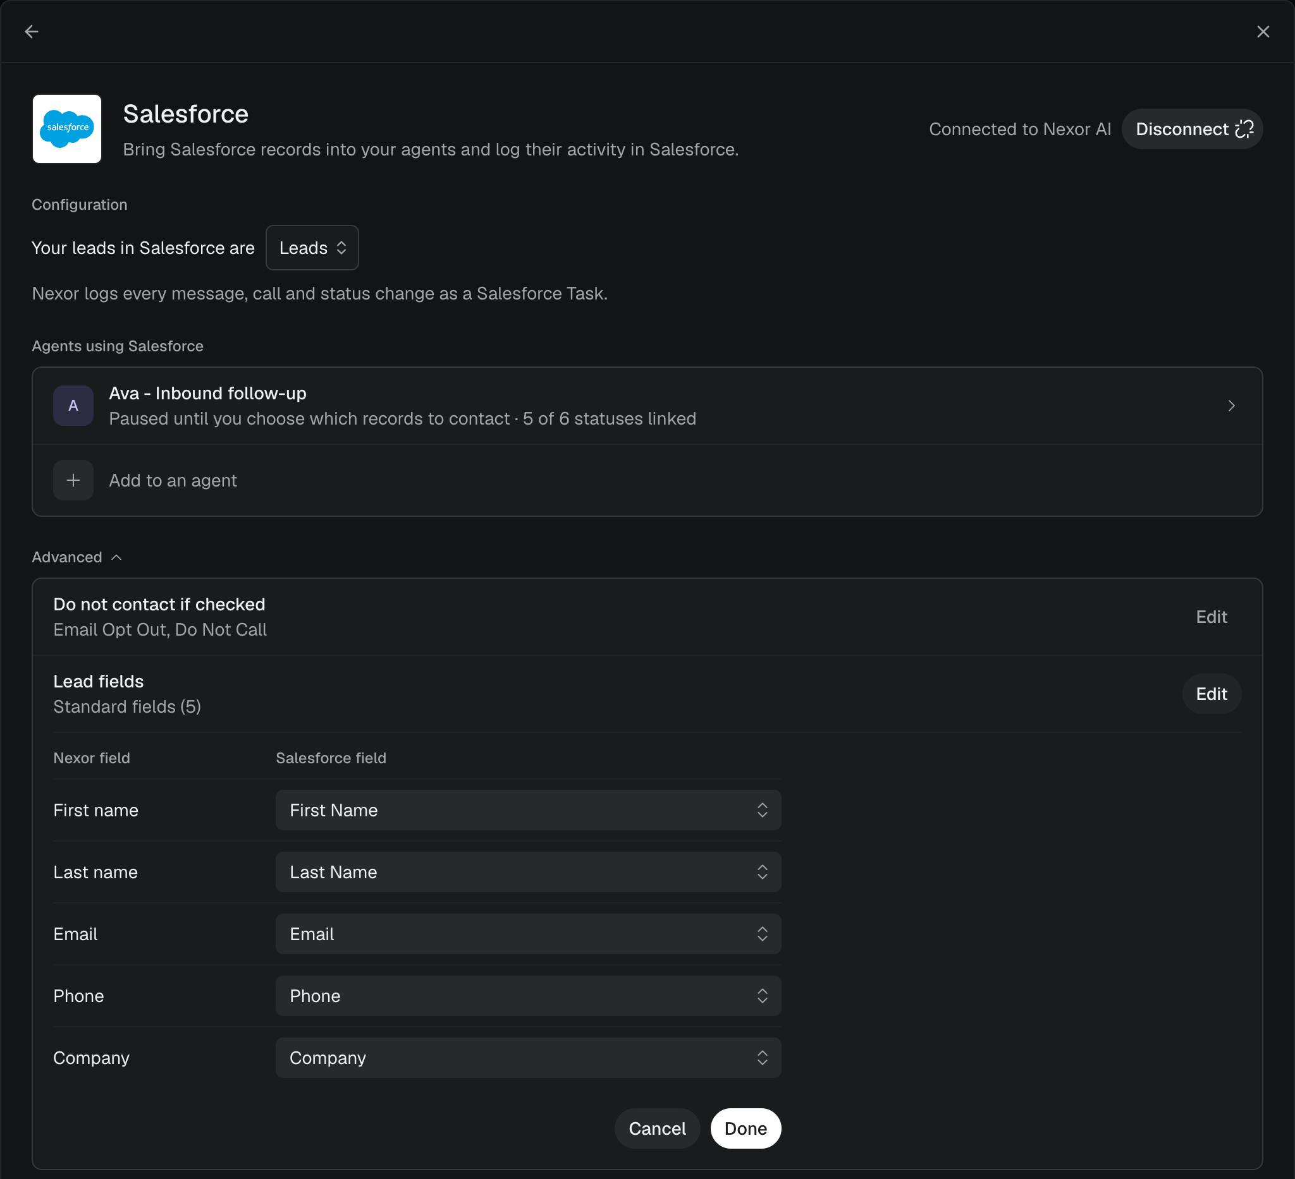This screenshot has width=1295, height=1179.
Task: Click 'Email Opt Out, Do Not Call' text
Action: (x=160, y=629)
